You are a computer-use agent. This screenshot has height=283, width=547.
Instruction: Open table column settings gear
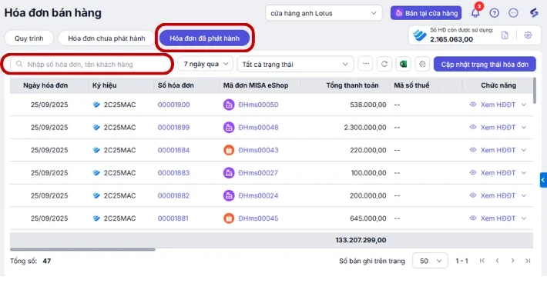(422, 64)
